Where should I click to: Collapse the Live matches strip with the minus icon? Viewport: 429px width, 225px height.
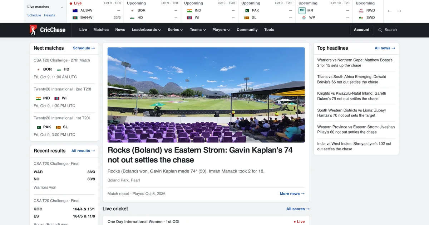[62, 7]
